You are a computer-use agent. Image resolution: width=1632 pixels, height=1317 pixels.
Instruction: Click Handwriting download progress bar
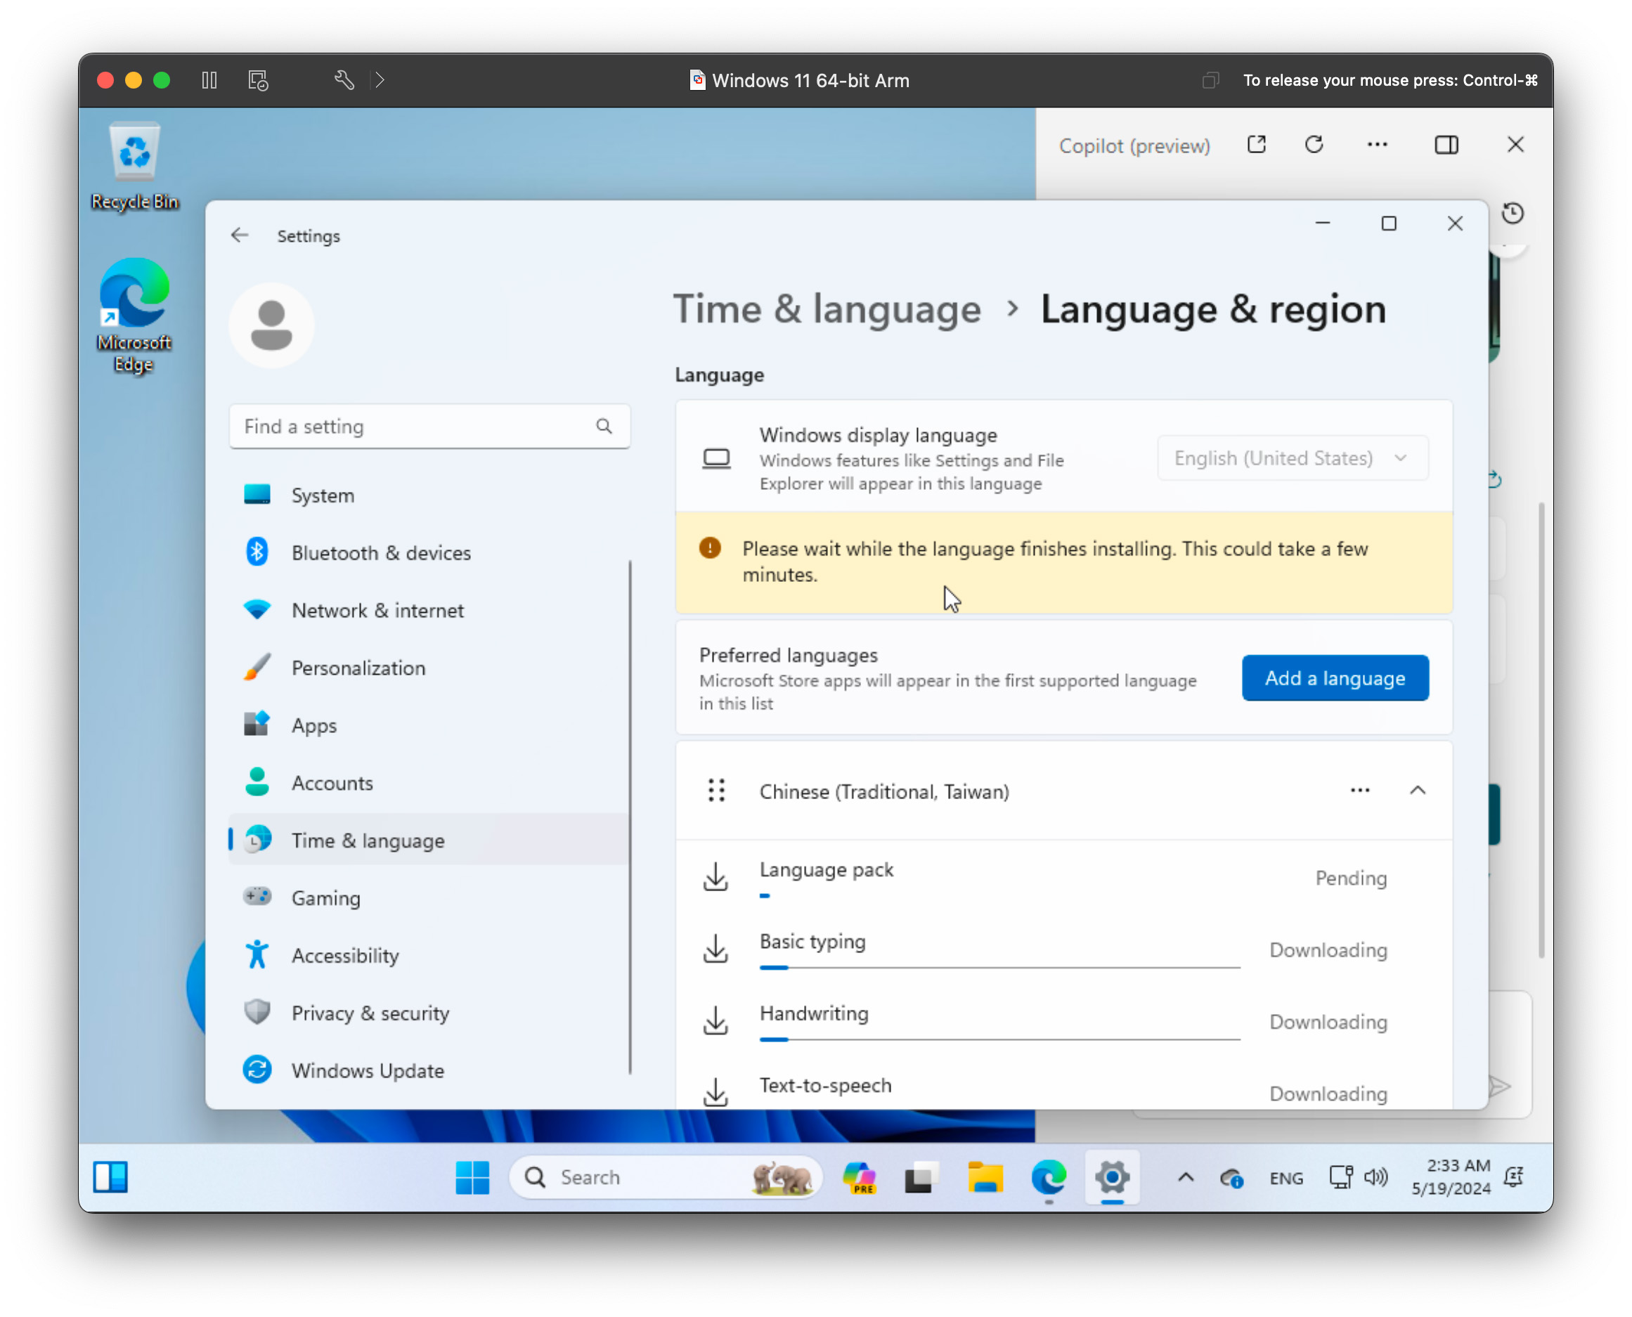click(x=1000, y=1040)
